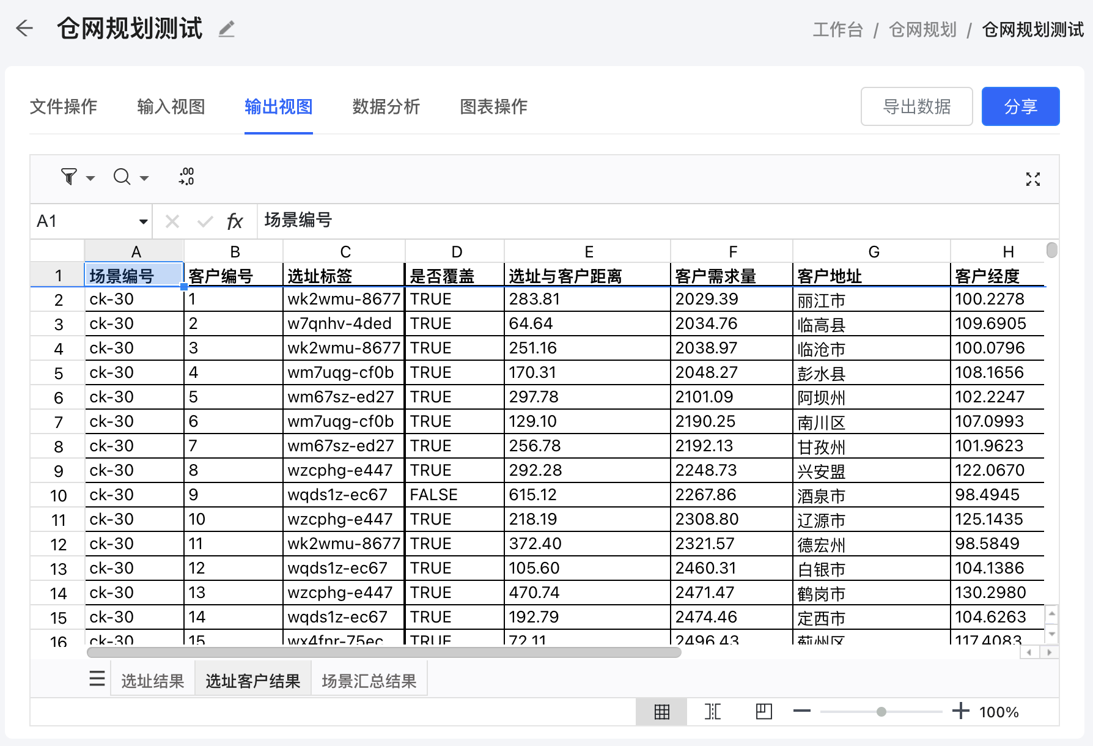Click the decimal places format icon
This screenshot has width=1093, height=746.
(x=186, y=177)
